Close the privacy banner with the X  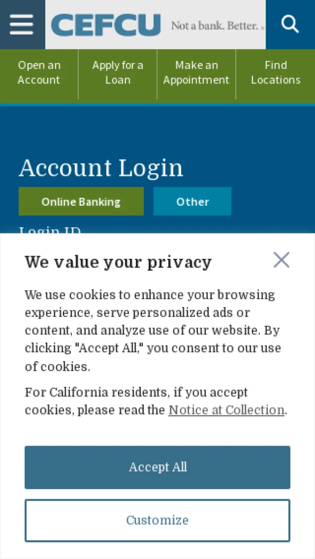281,260
